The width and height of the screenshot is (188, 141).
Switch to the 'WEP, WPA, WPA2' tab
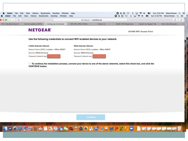point(79,24)
